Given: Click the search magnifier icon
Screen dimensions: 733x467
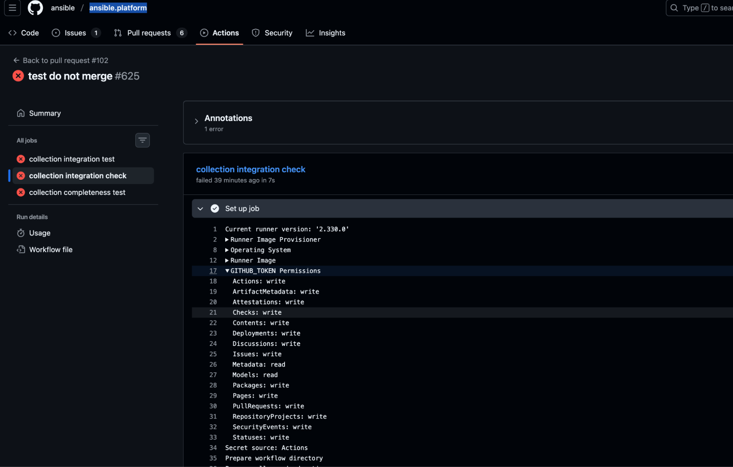Looking at the screenshot, I should coord(674,8).
